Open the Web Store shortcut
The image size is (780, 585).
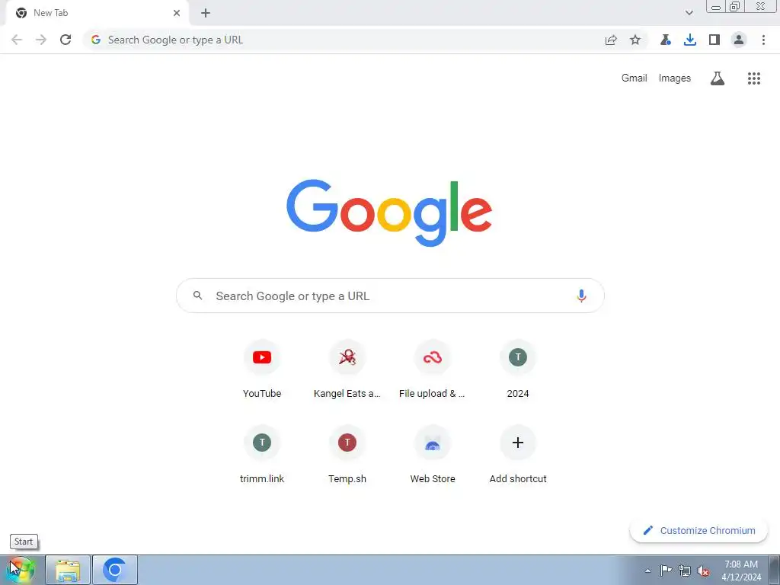[433, 455]
